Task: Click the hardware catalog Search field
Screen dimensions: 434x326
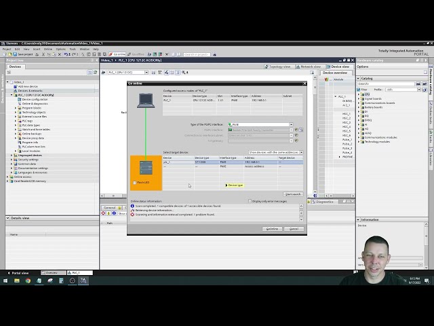Action: (386, 84)
